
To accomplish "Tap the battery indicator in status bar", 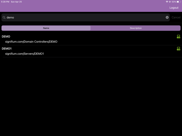I will click(x=179, y=2).
